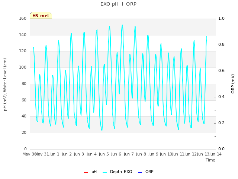Click the Jun 6 x-axis tick label
This screenshot has height=179, width=238.
[116, 154]
